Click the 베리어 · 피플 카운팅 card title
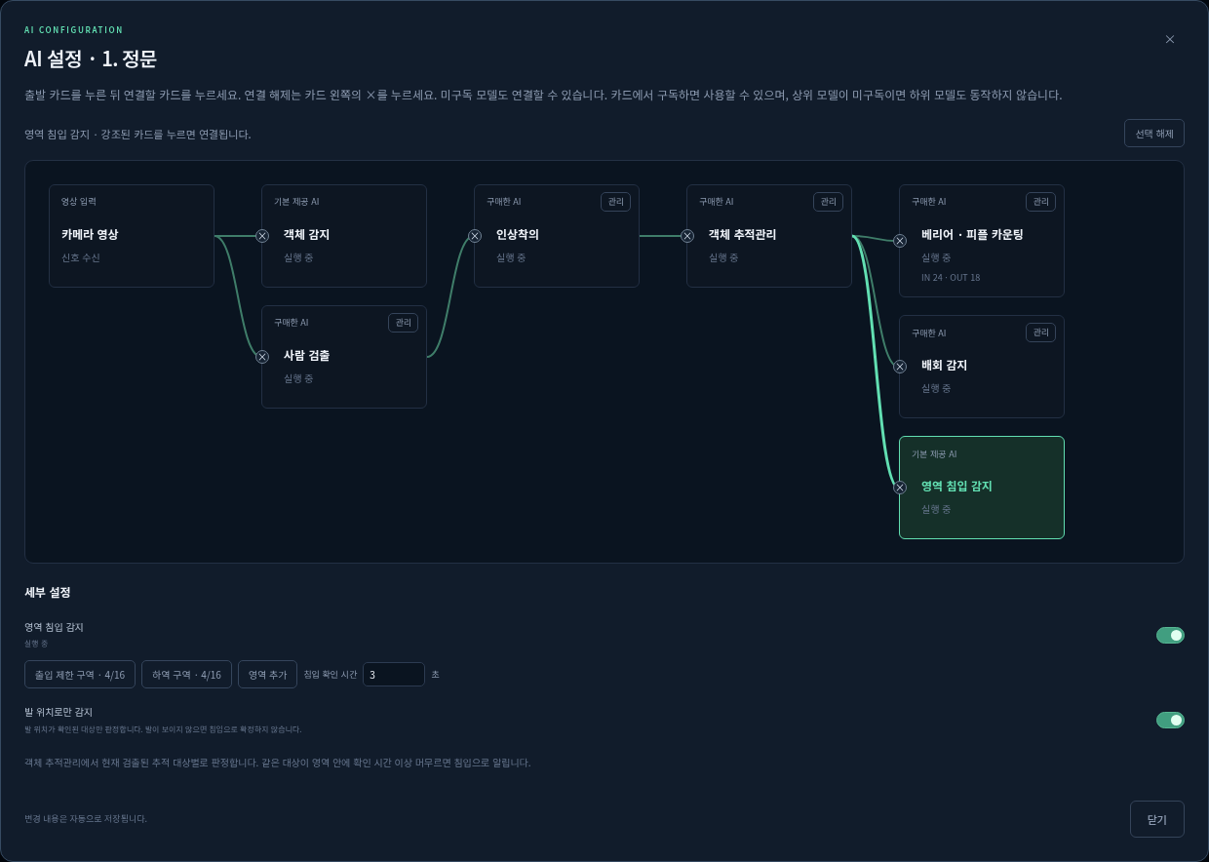1209x862 pixels. [x=972, y=235]
